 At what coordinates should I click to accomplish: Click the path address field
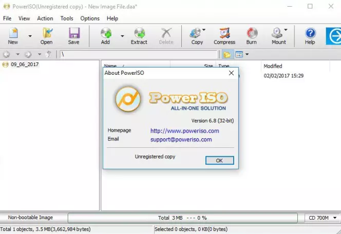[139, 54]
